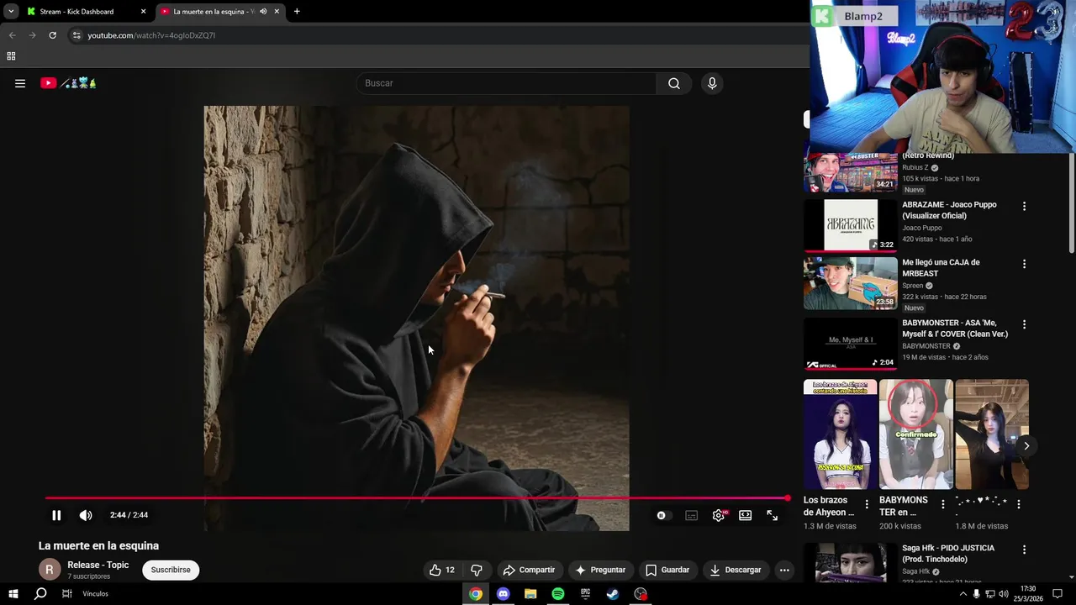Image resolution: width=1076 pixels, height=605 pixels.
Task: Start voice search with the microphone icon
Action: pos(712,83)
